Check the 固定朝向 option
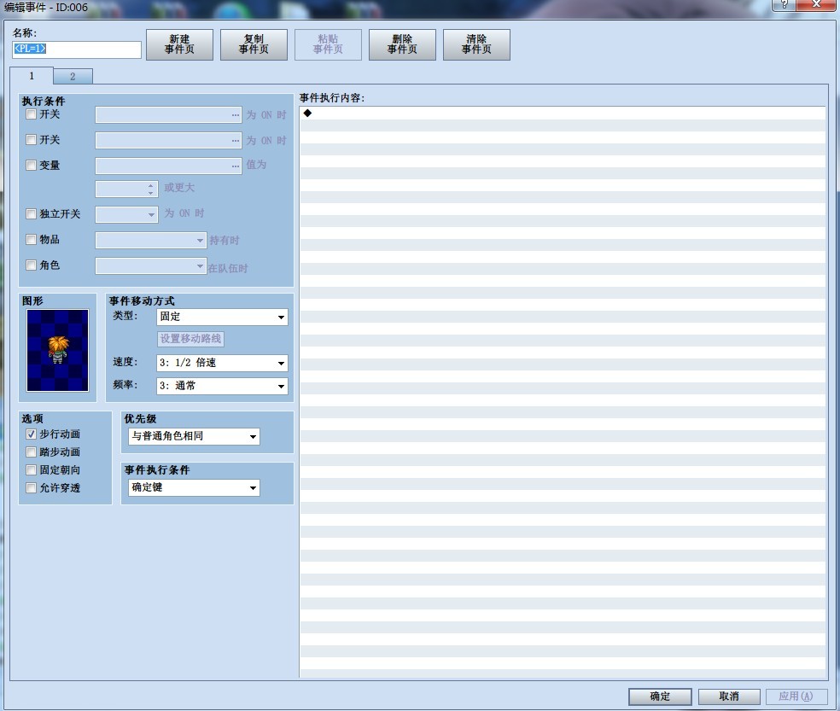Image resolution: width=840 pixels, height=711 pixels. point(31,470)
